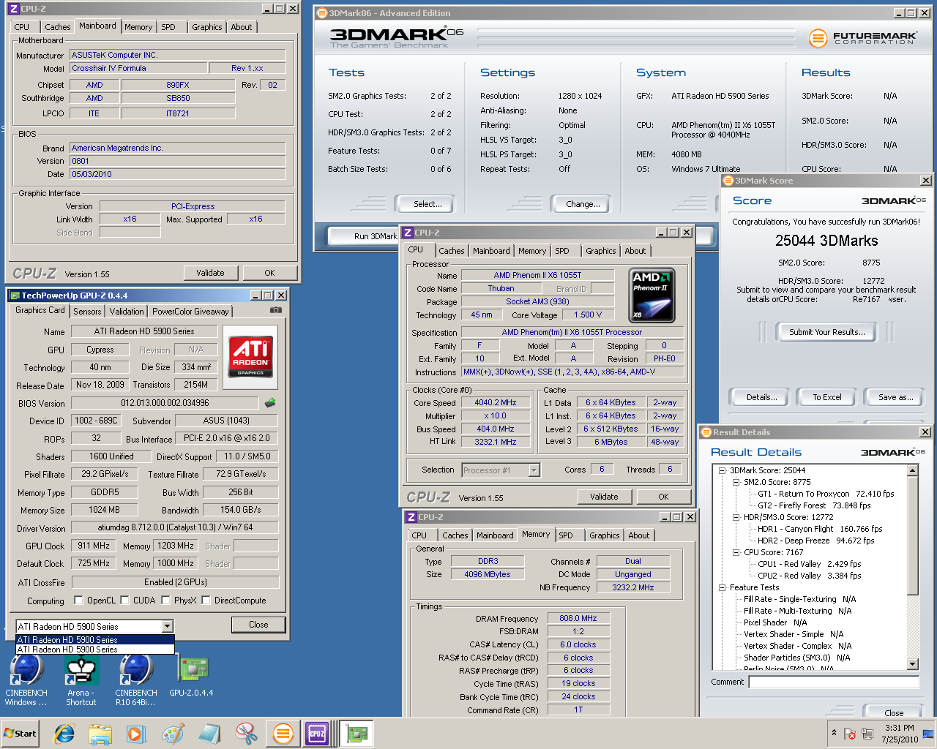Click the Change... settings button
Image resolution: width=937 pixels, height=749 pixels.
pos(583,204)
